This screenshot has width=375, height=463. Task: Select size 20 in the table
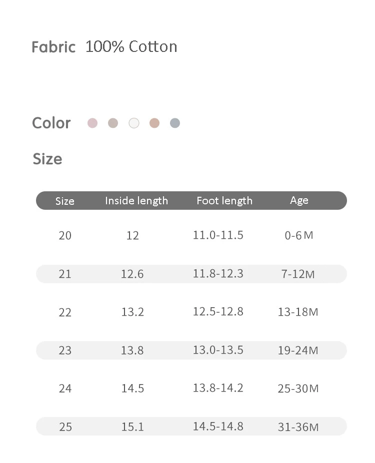pos(65,235)
